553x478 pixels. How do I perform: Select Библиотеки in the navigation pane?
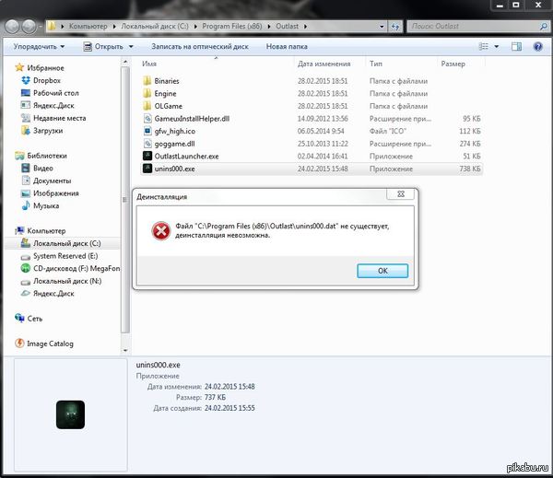point(41,156)
